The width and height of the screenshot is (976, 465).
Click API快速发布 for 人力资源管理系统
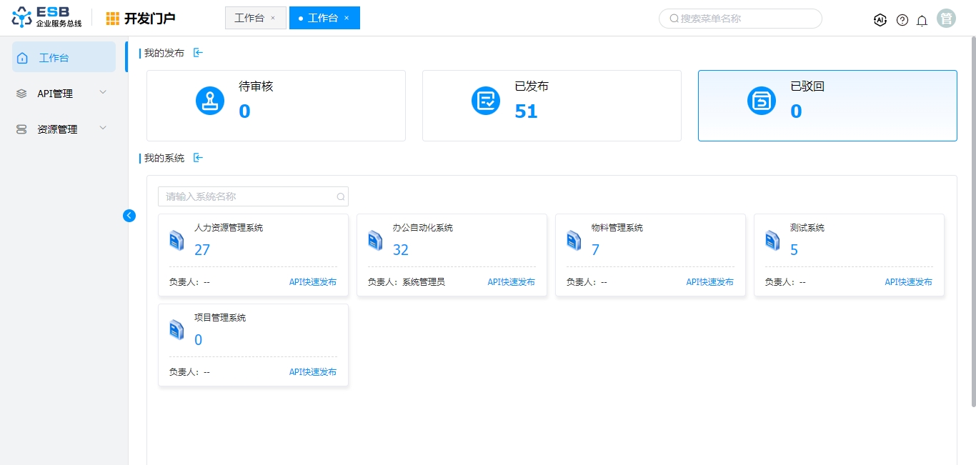312,282
